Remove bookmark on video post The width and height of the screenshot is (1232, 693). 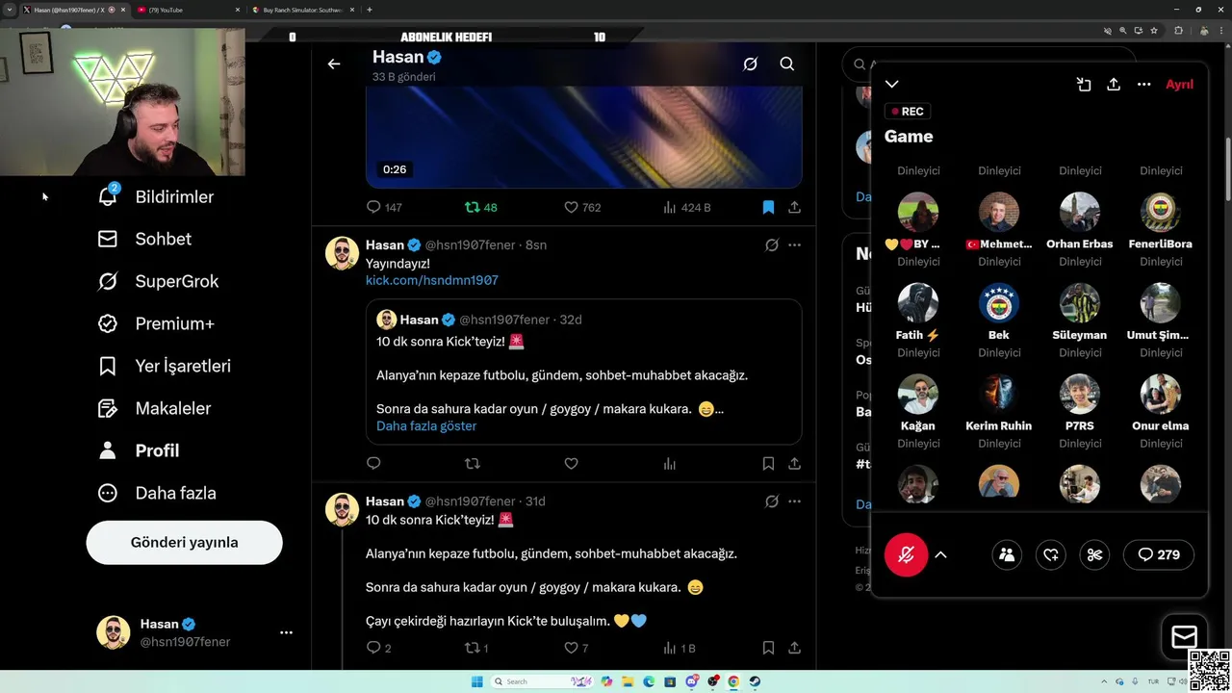[x=768, y=207]
